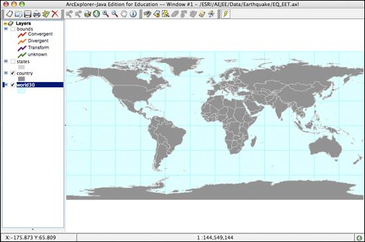The width and height of the screenshot is (365, 242).
Task: Zoom to full extent globe icon
Action: [x=96, y=14]
